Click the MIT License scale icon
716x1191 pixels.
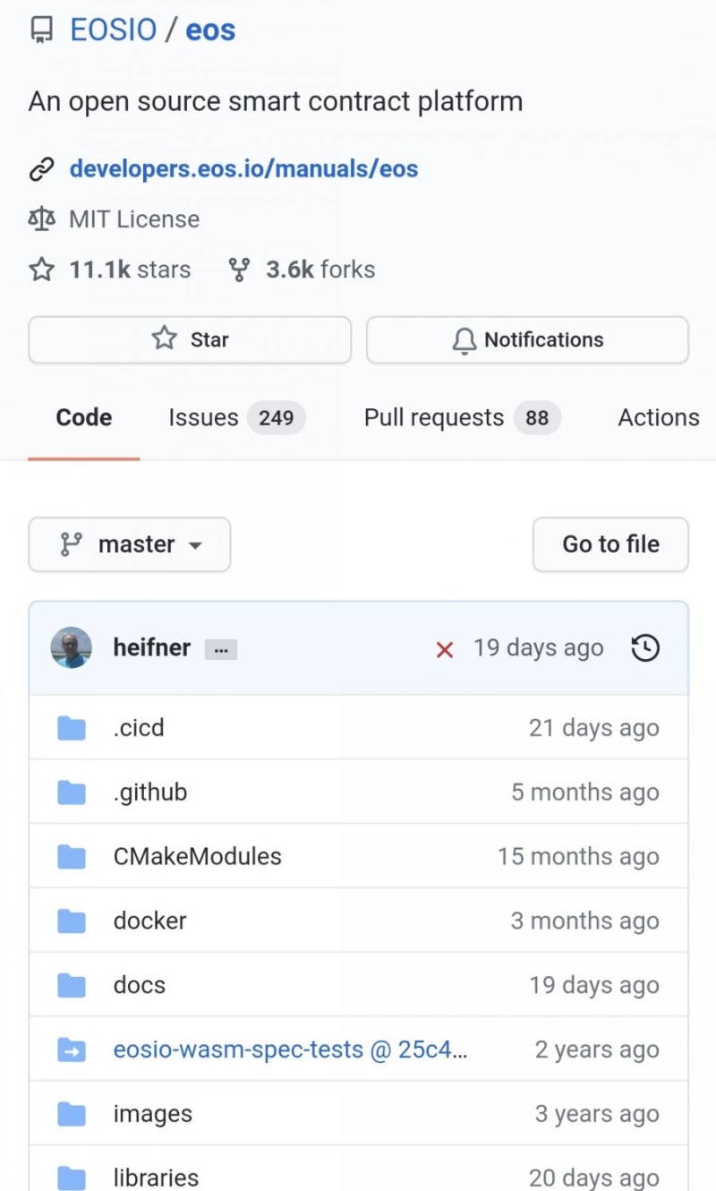tap(41, 219)
